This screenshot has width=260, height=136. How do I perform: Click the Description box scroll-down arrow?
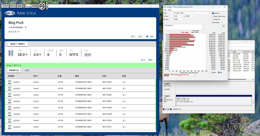click(x=203, y=29)
